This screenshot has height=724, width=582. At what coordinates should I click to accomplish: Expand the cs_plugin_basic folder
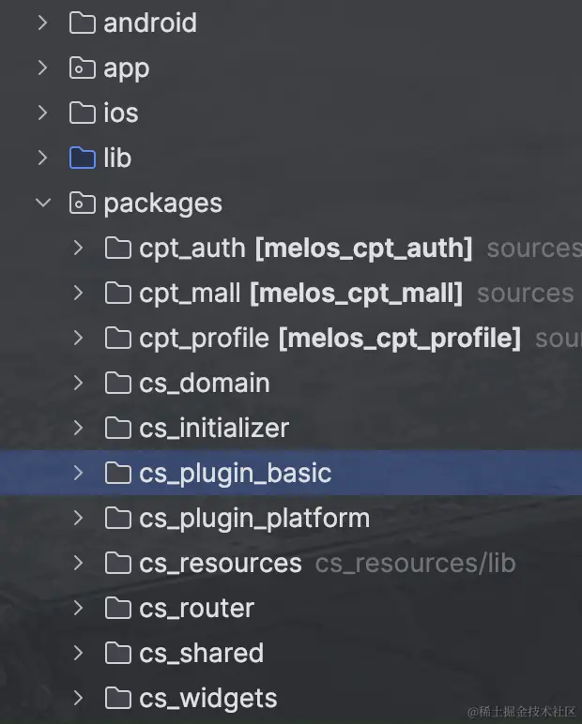tap(78, 473)
